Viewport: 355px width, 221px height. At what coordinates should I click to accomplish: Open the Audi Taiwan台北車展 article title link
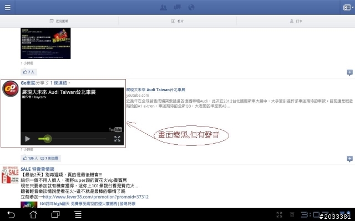(156, 90)
